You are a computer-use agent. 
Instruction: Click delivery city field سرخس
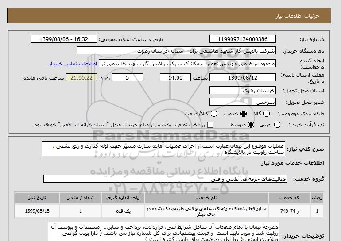[243, 102]
